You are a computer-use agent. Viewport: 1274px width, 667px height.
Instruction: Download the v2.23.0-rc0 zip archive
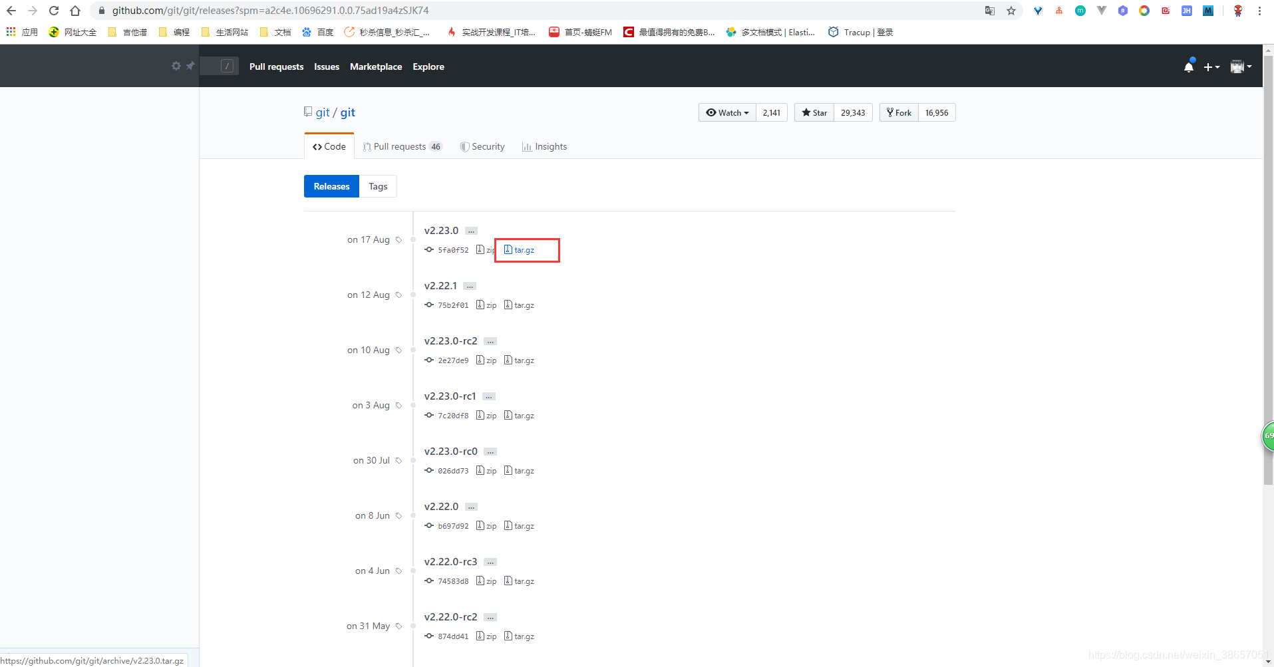click(x=486, y=471)
